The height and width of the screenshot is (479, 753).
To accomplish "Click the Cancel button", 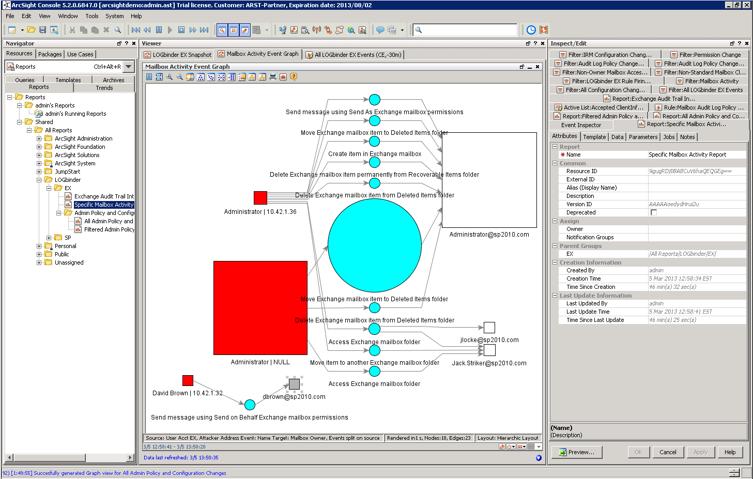I will tap(668, 452).
